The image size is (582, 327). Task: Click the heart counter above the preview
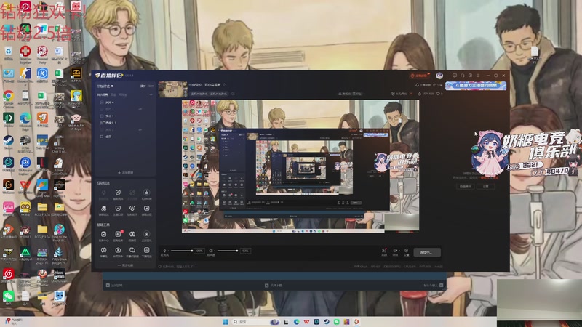click(439, 94)
